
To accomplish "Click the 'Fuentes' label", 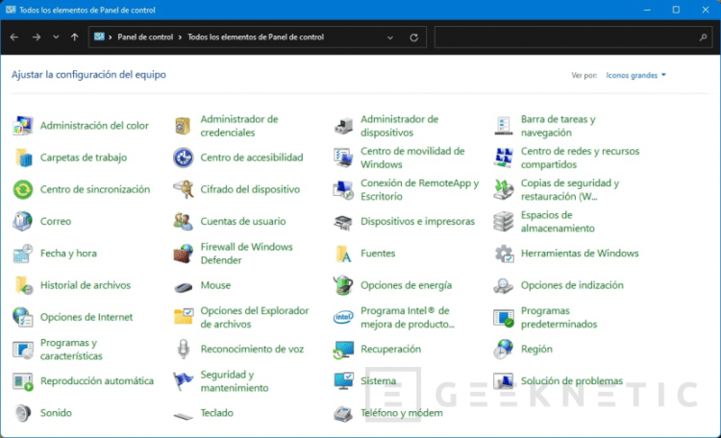I will click(378, 254).
